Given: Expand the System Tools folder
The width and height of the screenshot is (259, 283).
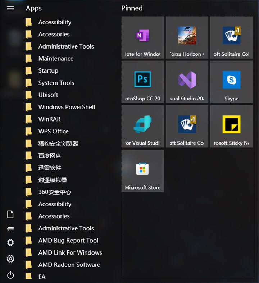Looking at the screenshot, I should point(50,83).
